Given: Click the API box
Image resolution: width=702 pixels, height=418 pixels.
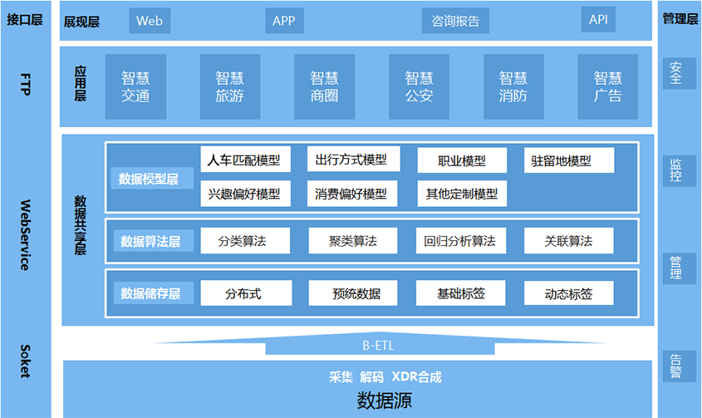Looking at the screenshot, I should coord(598,20).
